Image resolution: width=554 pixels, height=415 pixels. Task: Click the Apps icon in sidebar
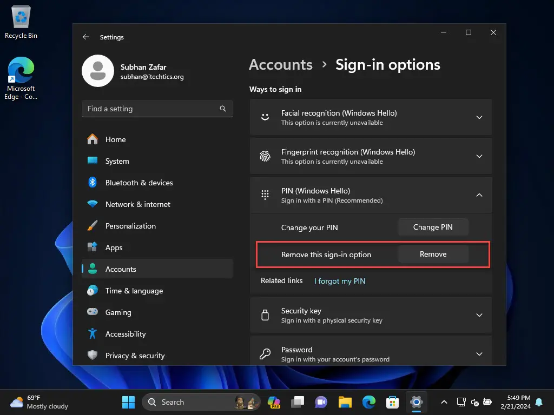pyautogui.click(x=93, y=247)
